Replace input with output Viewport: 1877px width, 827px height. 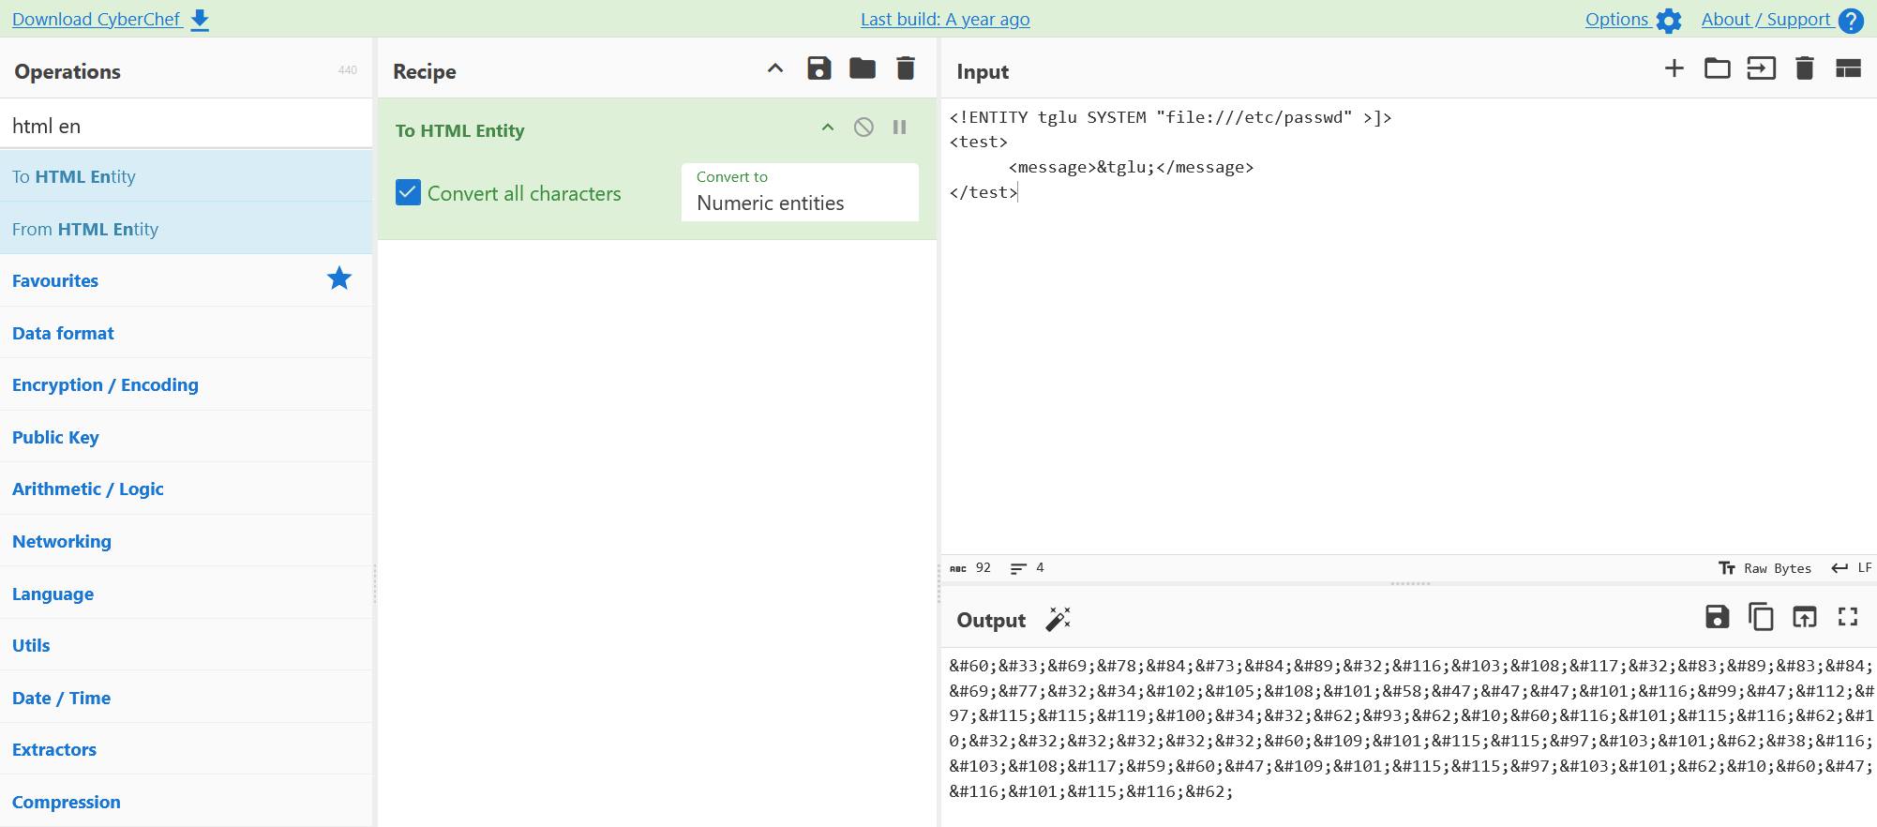click(x=1805, y=617)
